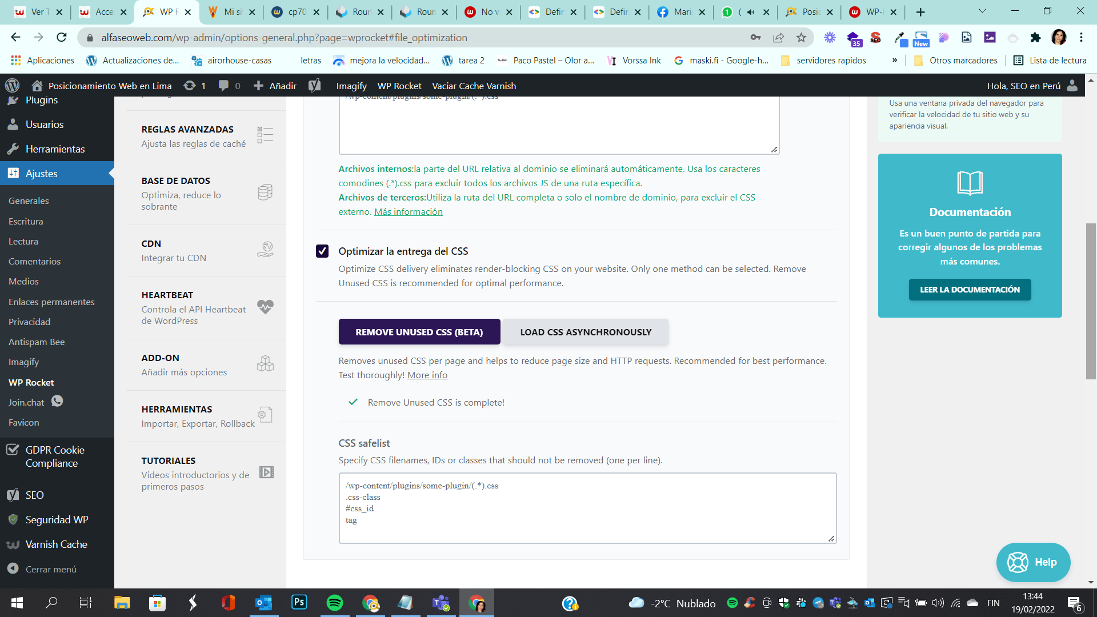Image resolution: width=1097 pixels, height=617 pixels.
Task: Open the Reglas Avanzadas section icon
Action: pos(265,135)
